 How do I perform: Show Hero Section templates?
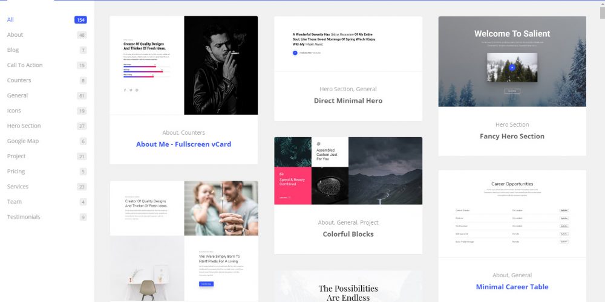tap(24, 126)
